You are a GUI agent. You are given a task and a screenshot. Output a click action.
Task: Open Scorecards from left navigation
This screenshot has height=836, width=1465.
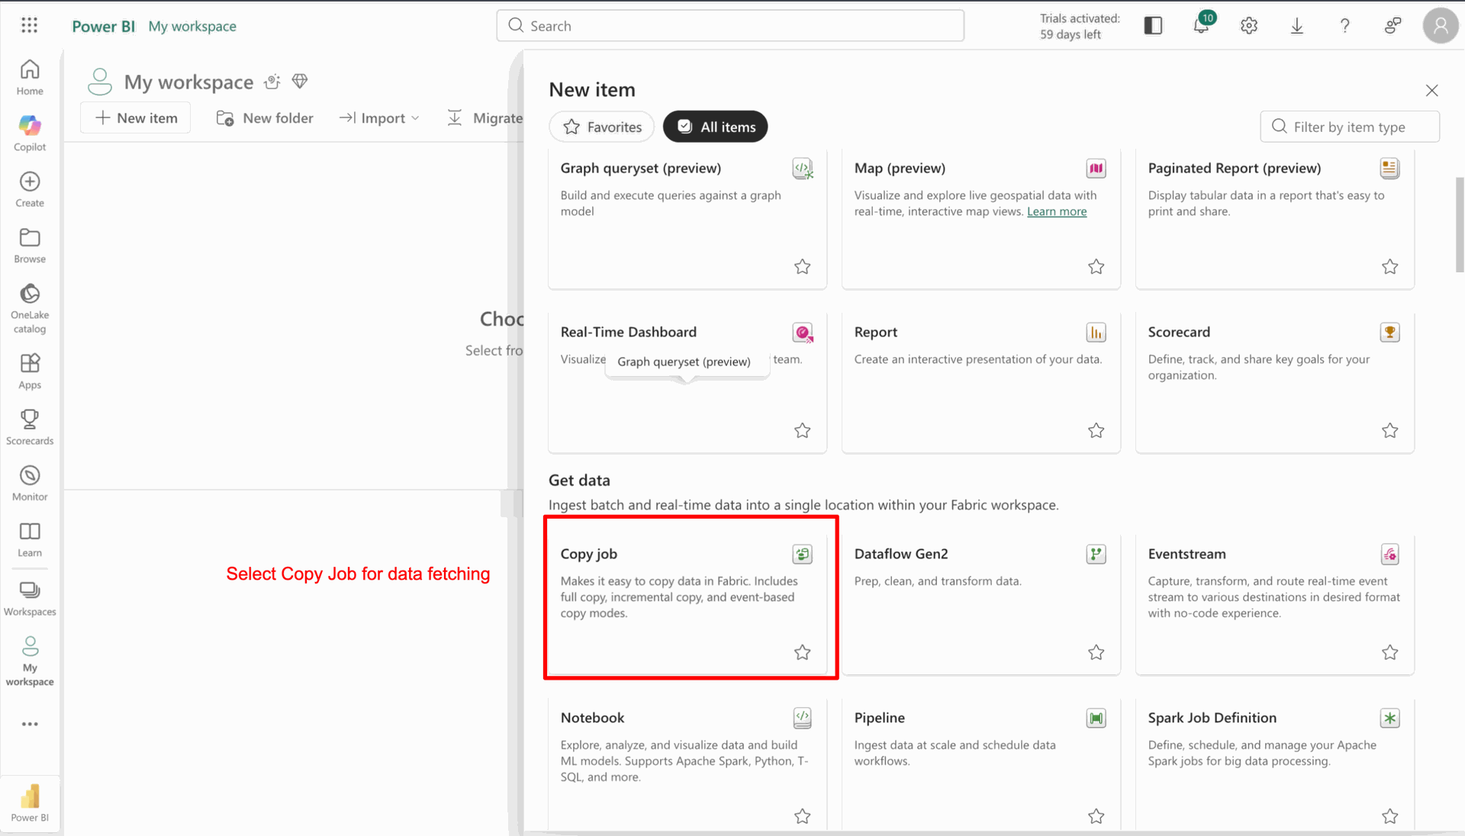(x=30, y=427)
